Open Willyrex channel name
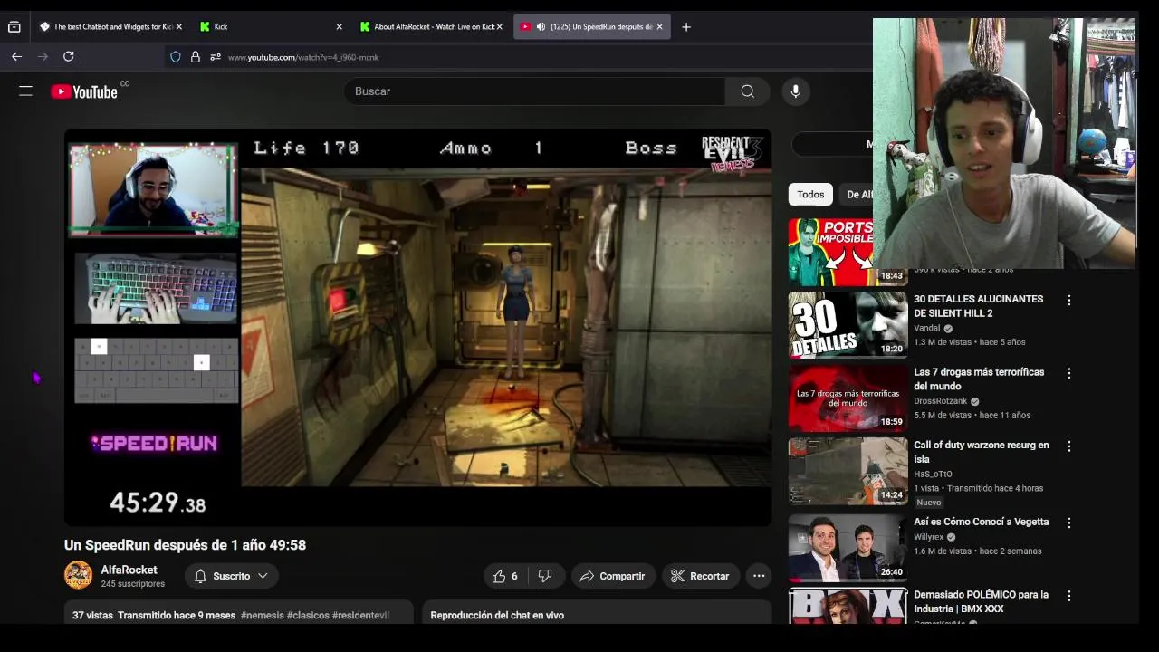1159x652 pixels. pos(928,537)
